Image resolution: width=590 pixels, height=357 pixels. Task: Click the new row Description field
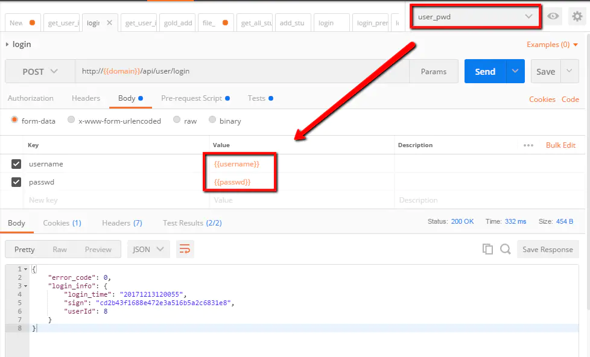[x=489, y=200]
